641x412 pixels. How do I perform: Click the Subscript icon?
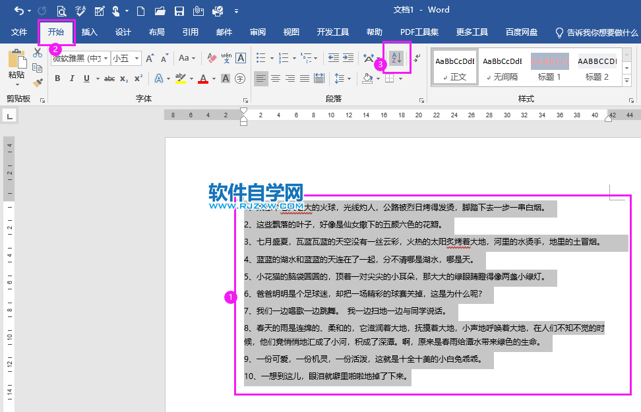click(123, 78)
